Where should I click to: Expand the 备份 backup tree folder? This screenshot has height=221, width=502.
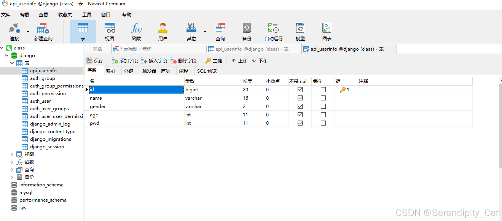pyautogui.click(x=12, y=177)
